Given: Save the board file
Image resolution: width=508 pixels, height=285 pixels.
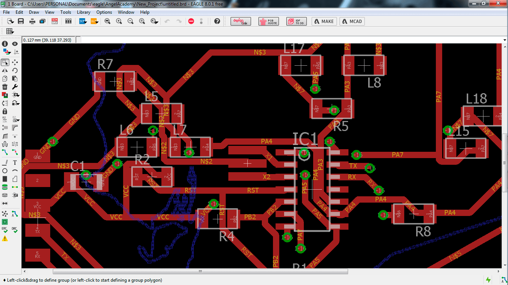Looking at the screenshot, I should [21, 22].
